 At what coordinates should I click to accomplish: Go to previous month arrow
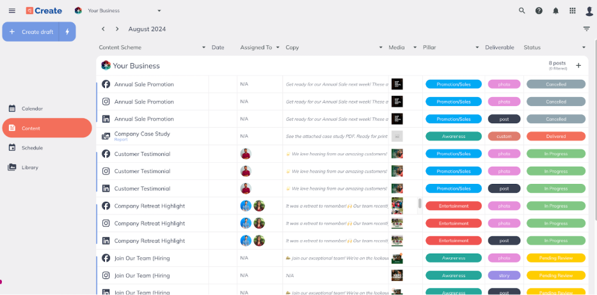pyautogui.click(x=103, y=29)
